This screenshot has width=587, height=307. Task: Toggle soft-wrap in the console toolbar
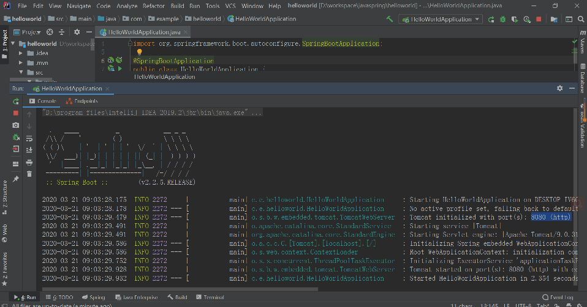(x=29, y=138)
